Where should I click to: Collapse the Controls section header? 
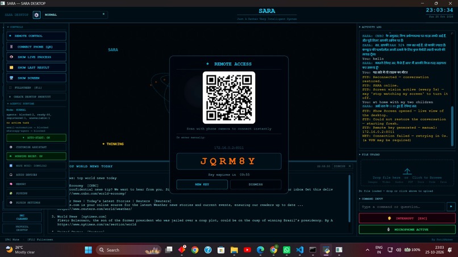click(15, 27)
